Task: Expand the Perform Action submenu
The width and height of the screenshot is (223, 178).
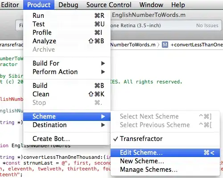Action: click(x=67, y=72)
